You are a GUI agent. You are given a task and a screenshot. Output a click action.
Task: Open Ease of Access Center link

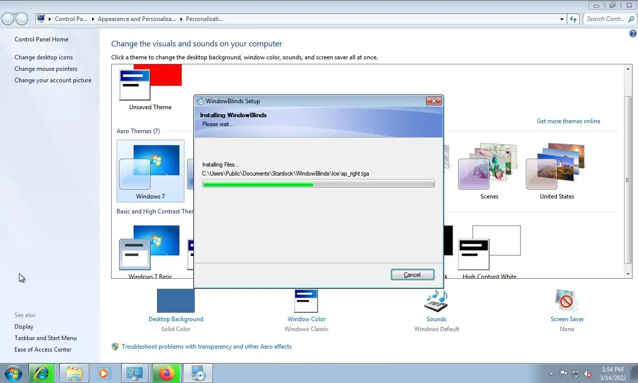43,350
